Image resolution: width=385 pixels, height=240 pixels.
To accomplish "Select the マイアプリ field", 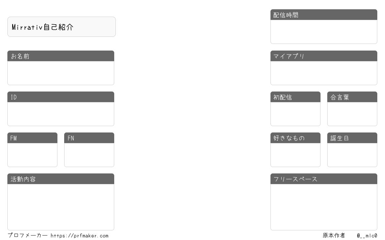I will point(324,73).
